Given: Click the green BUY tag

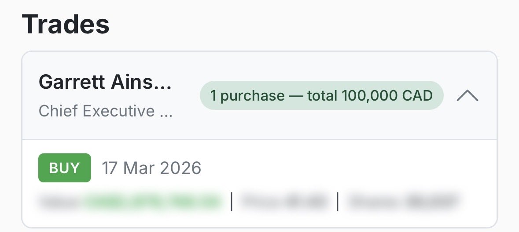Looking at the screenshot, I should (x=65, y=168).
